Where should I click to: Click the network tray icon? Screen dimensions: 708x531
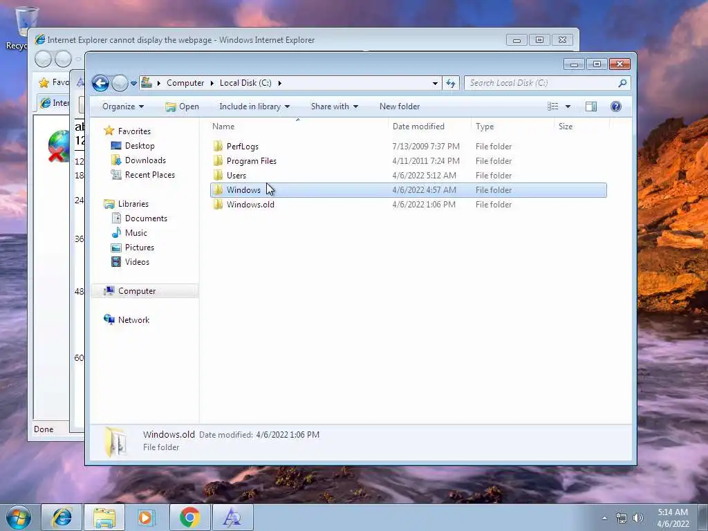[x=622, y=519]
